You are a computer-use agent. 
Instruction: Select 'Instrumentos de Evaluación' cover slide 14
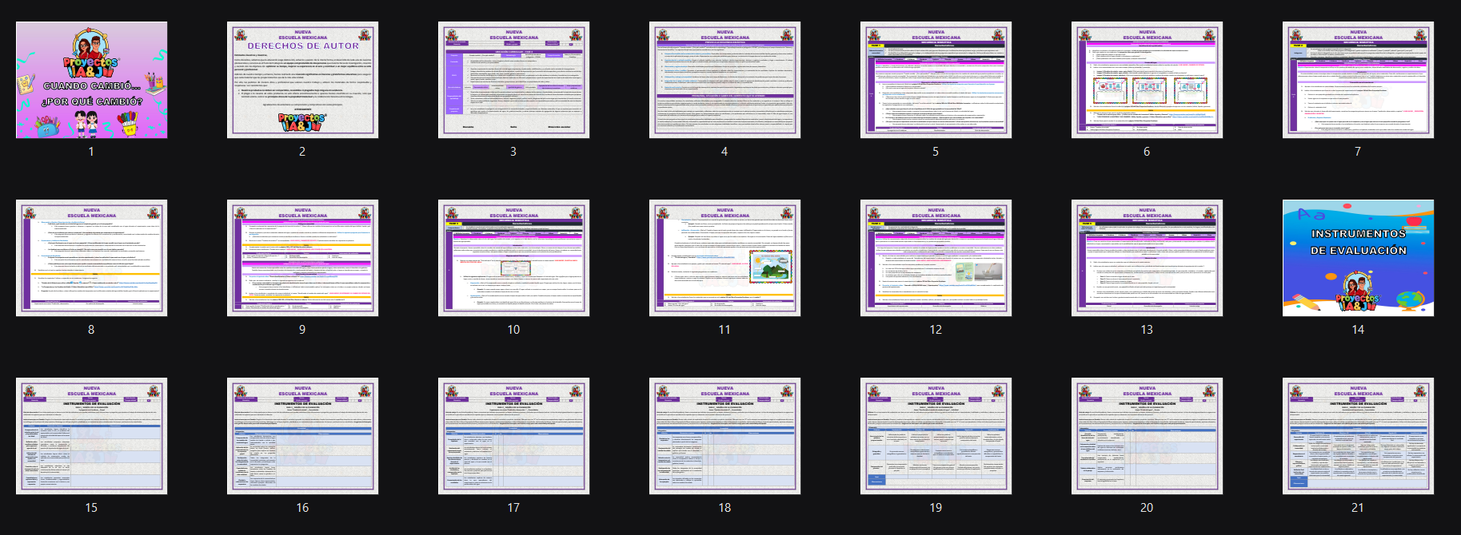[x=1358, y=258]
